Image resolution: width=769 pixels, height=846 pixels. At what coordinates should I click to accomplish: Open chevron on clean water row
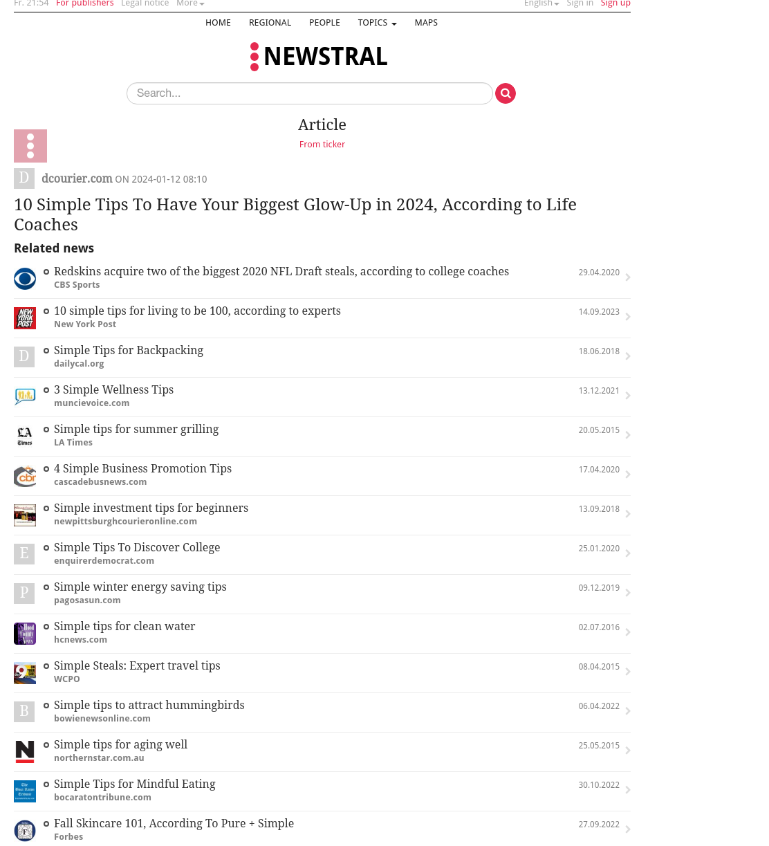(x=628, y=632)
